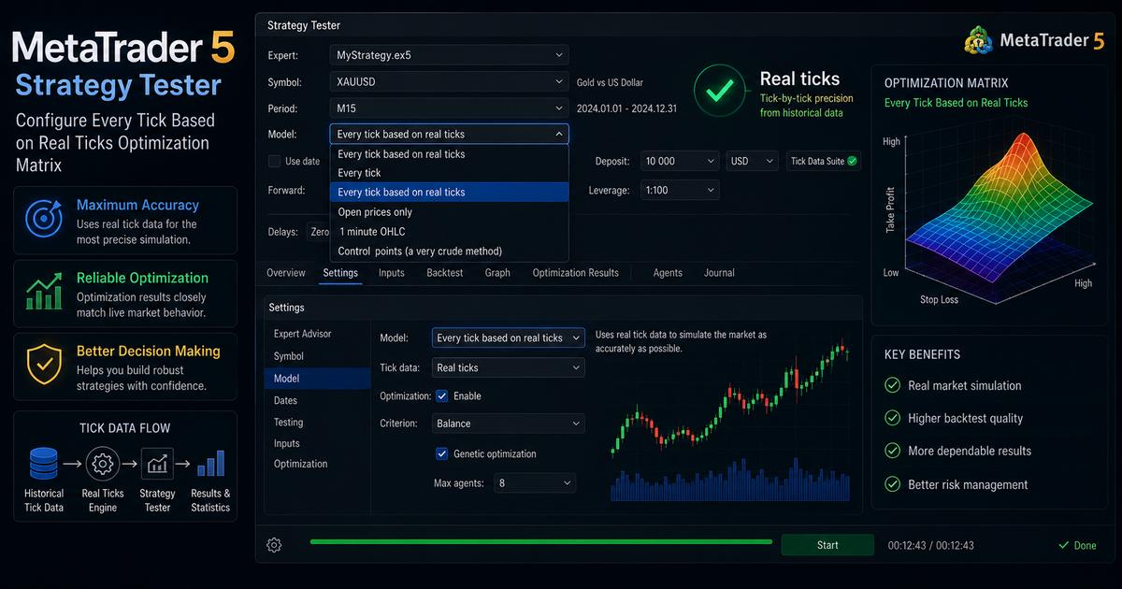Click the Results & Statistics bar chart icon

pos(210,464)
